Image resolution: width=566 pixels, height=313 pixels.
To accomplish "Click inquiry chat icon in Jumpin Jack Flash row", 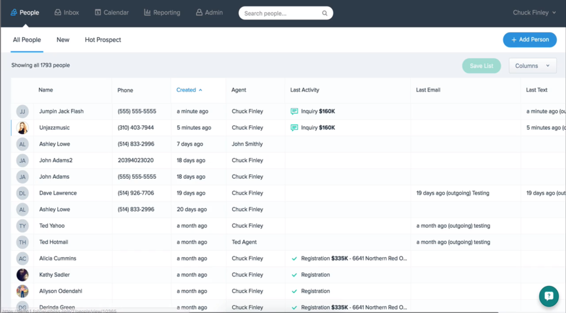I will [x=294, y=112].
